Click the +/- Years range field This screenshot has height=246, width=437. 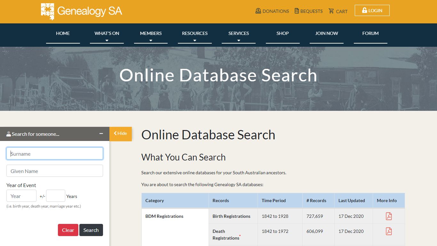coord(56,196)
